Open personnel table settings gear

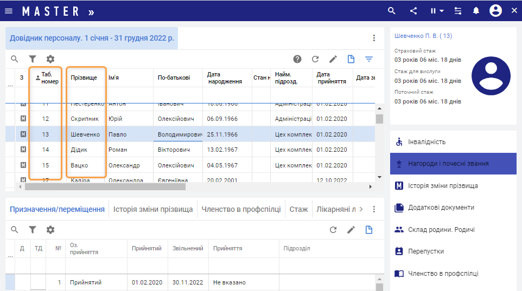[x=50, y=59]
